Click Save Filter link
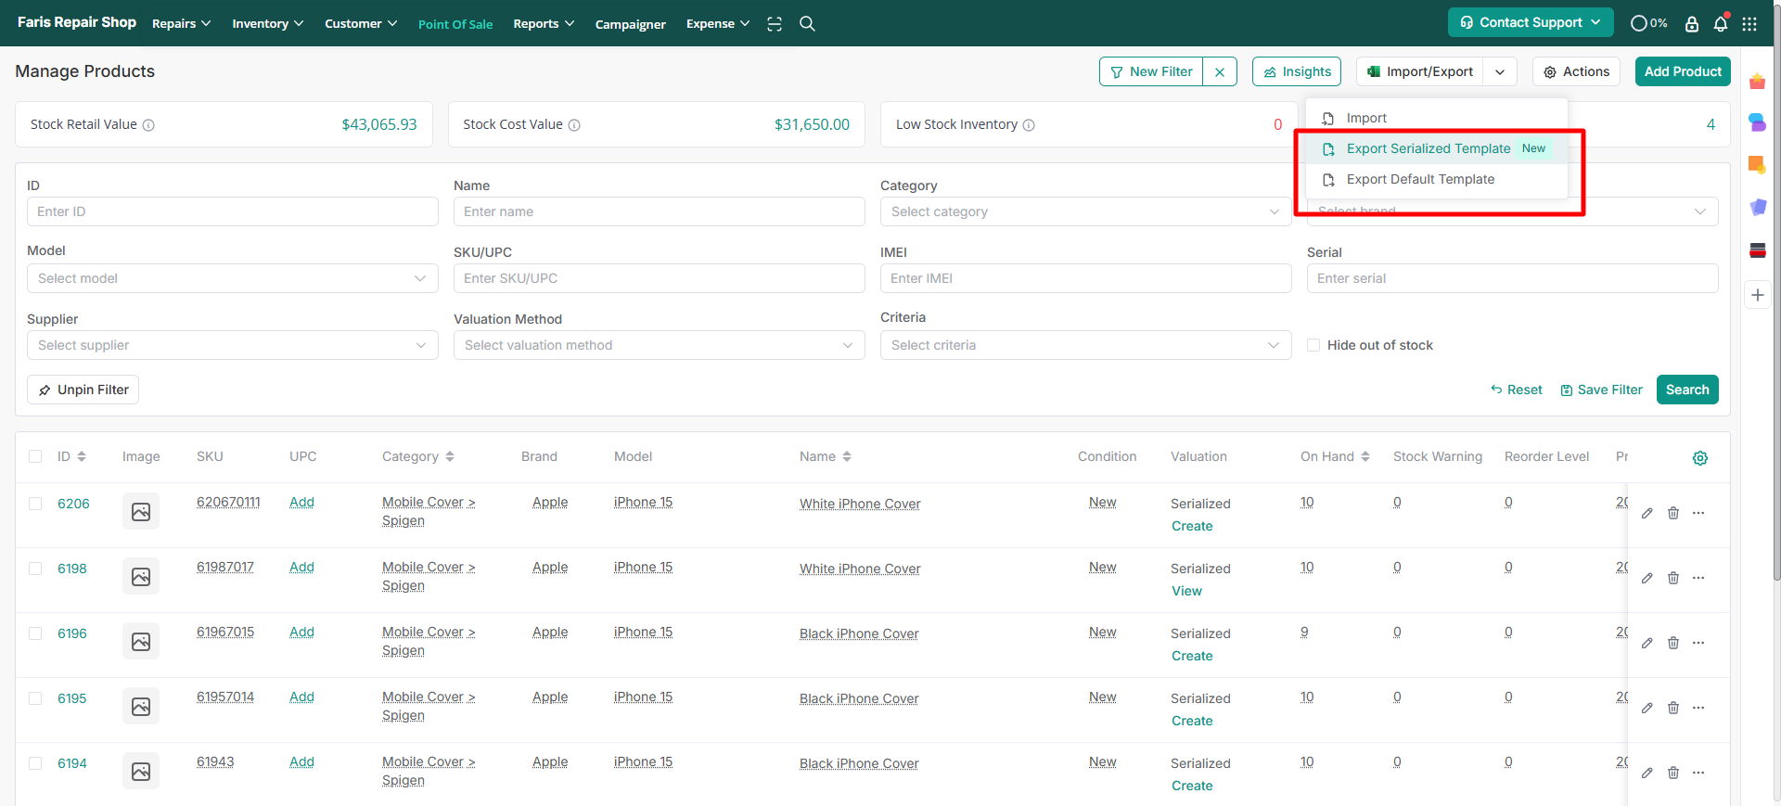Screen dimensions: 1781x806 tap(1602, 390)
